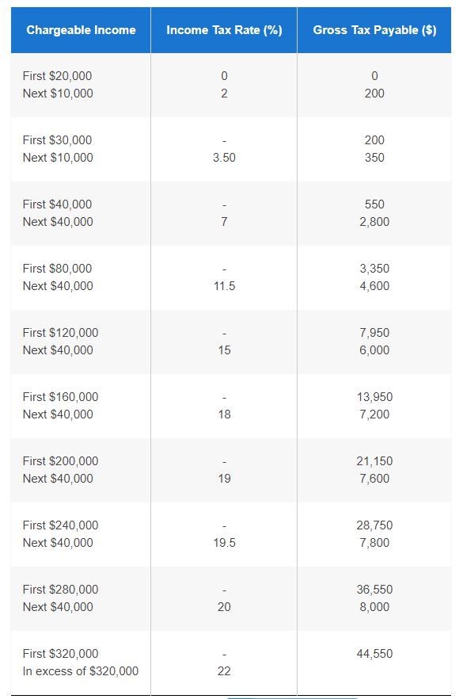This screenshot has width=463, height=699.
Task: Click the First $200,000 row label
Action: click(60, 461)
